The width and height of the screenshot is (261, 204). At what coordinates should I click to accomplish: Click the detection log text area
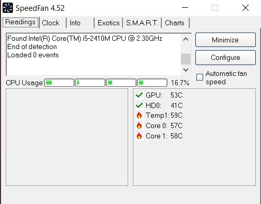click(x=94, y=54)
